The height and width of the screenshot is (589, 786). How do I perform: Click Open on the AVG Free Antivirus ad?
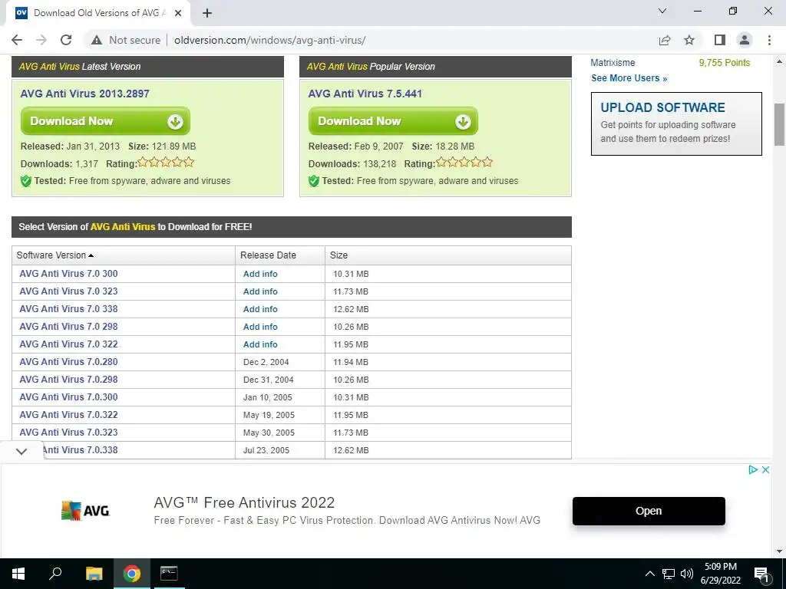coord(649,511)
